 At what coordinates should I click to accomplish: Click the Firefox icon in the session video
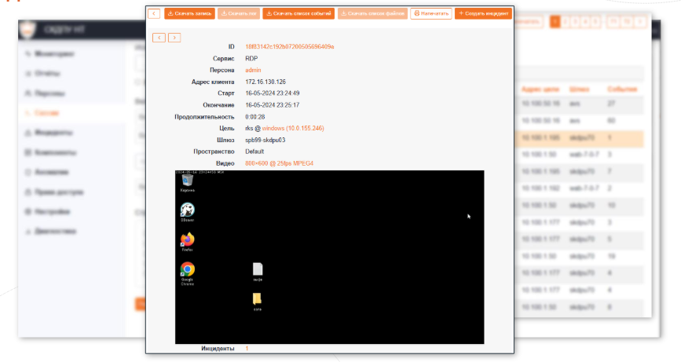coord(188,240)
